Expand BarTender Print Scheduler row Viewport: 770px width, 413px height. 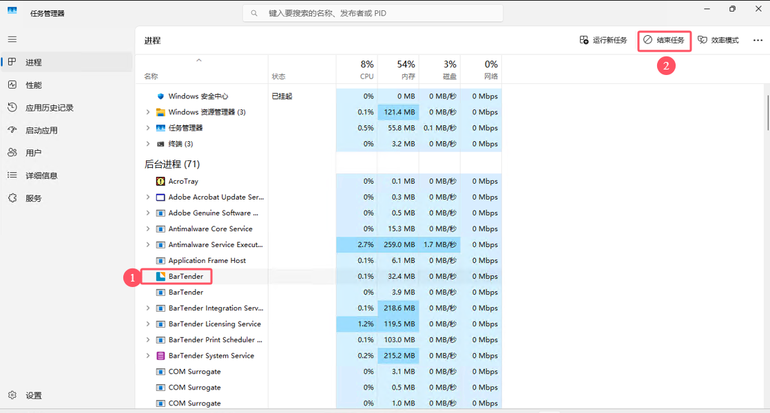point(148,339)
